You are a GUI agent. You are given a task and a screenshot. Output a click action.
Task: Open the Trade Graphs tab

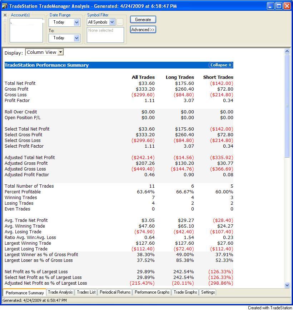point(185,292)
